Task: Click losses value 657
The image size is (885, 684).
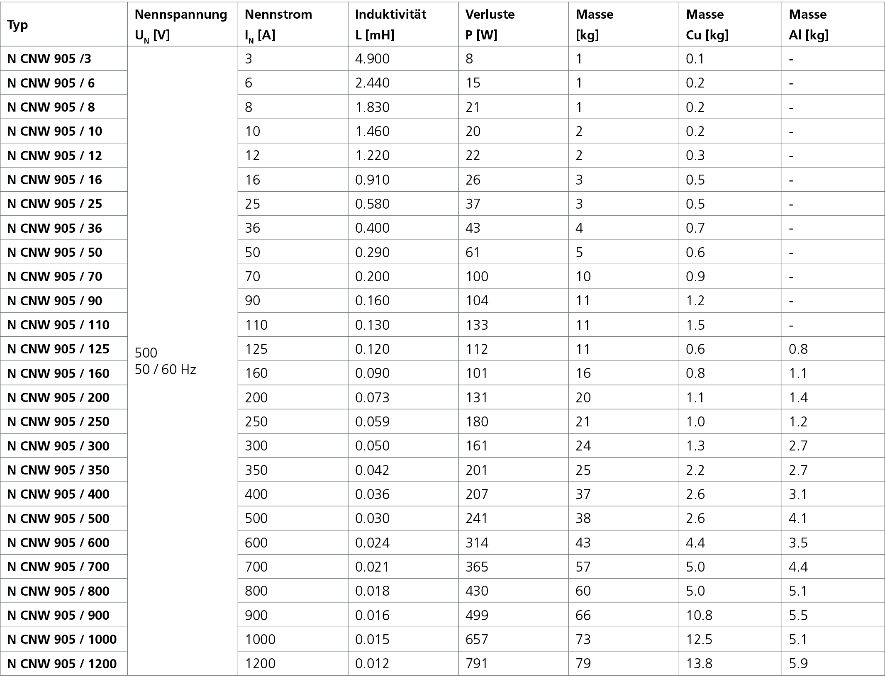Action: [x=477, y=639]
